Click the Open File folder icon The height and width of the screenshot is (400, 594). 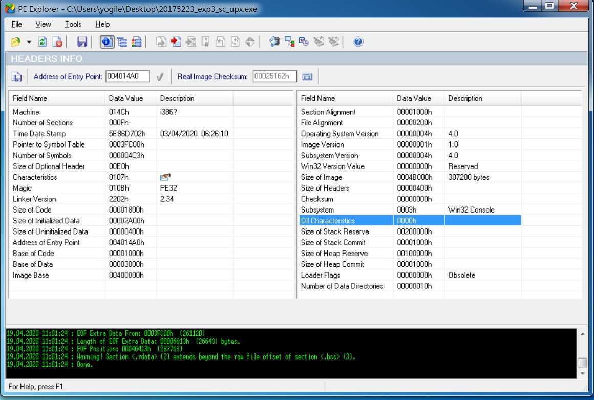[x=16, y=42]
